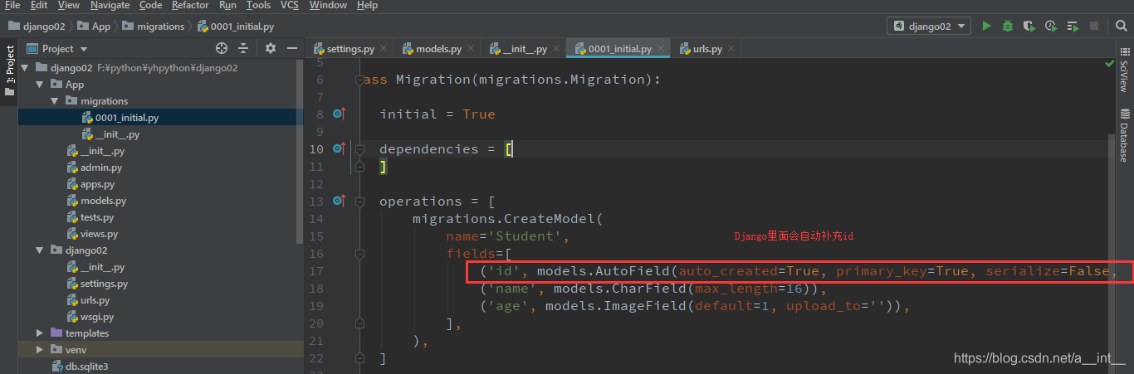Click the green inspection checkmark in the editor
The width and height of the screenshot is (1134, 374).
tap(1109, 63)
